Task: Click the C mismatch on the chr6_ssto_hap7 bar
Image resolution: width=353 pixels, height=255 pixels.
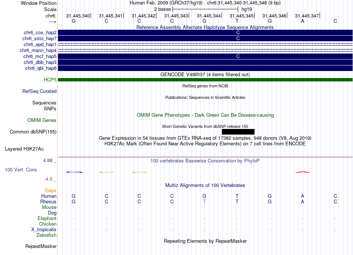Action: pos(238,39)
